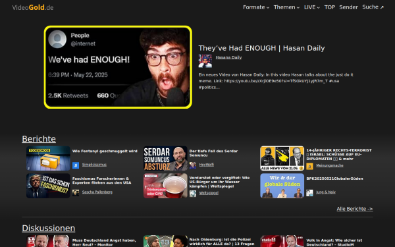395x247 pixels.
Task: Click the Hasana Daily channel avatar
Action: point(205,61)
